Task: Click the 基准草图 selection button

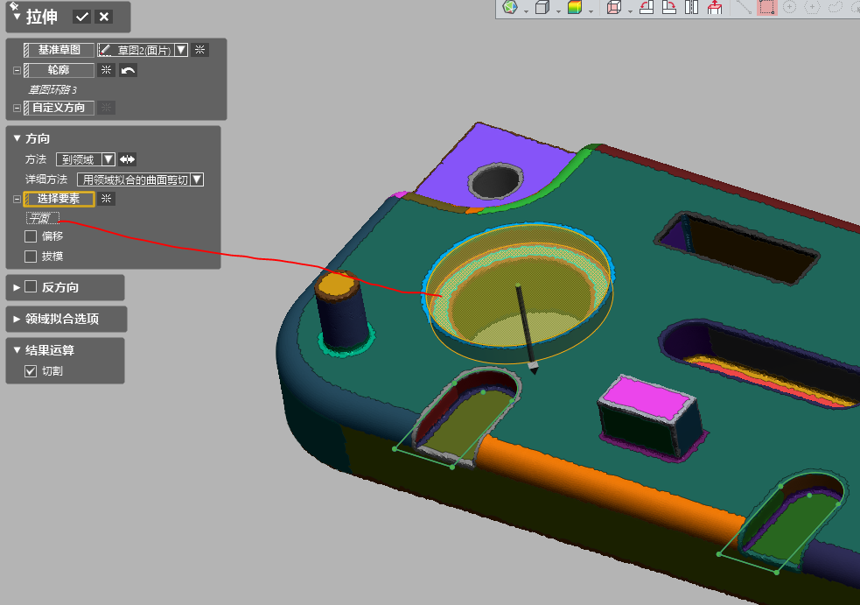Action: pyautogui.click(x=59, y=50)
